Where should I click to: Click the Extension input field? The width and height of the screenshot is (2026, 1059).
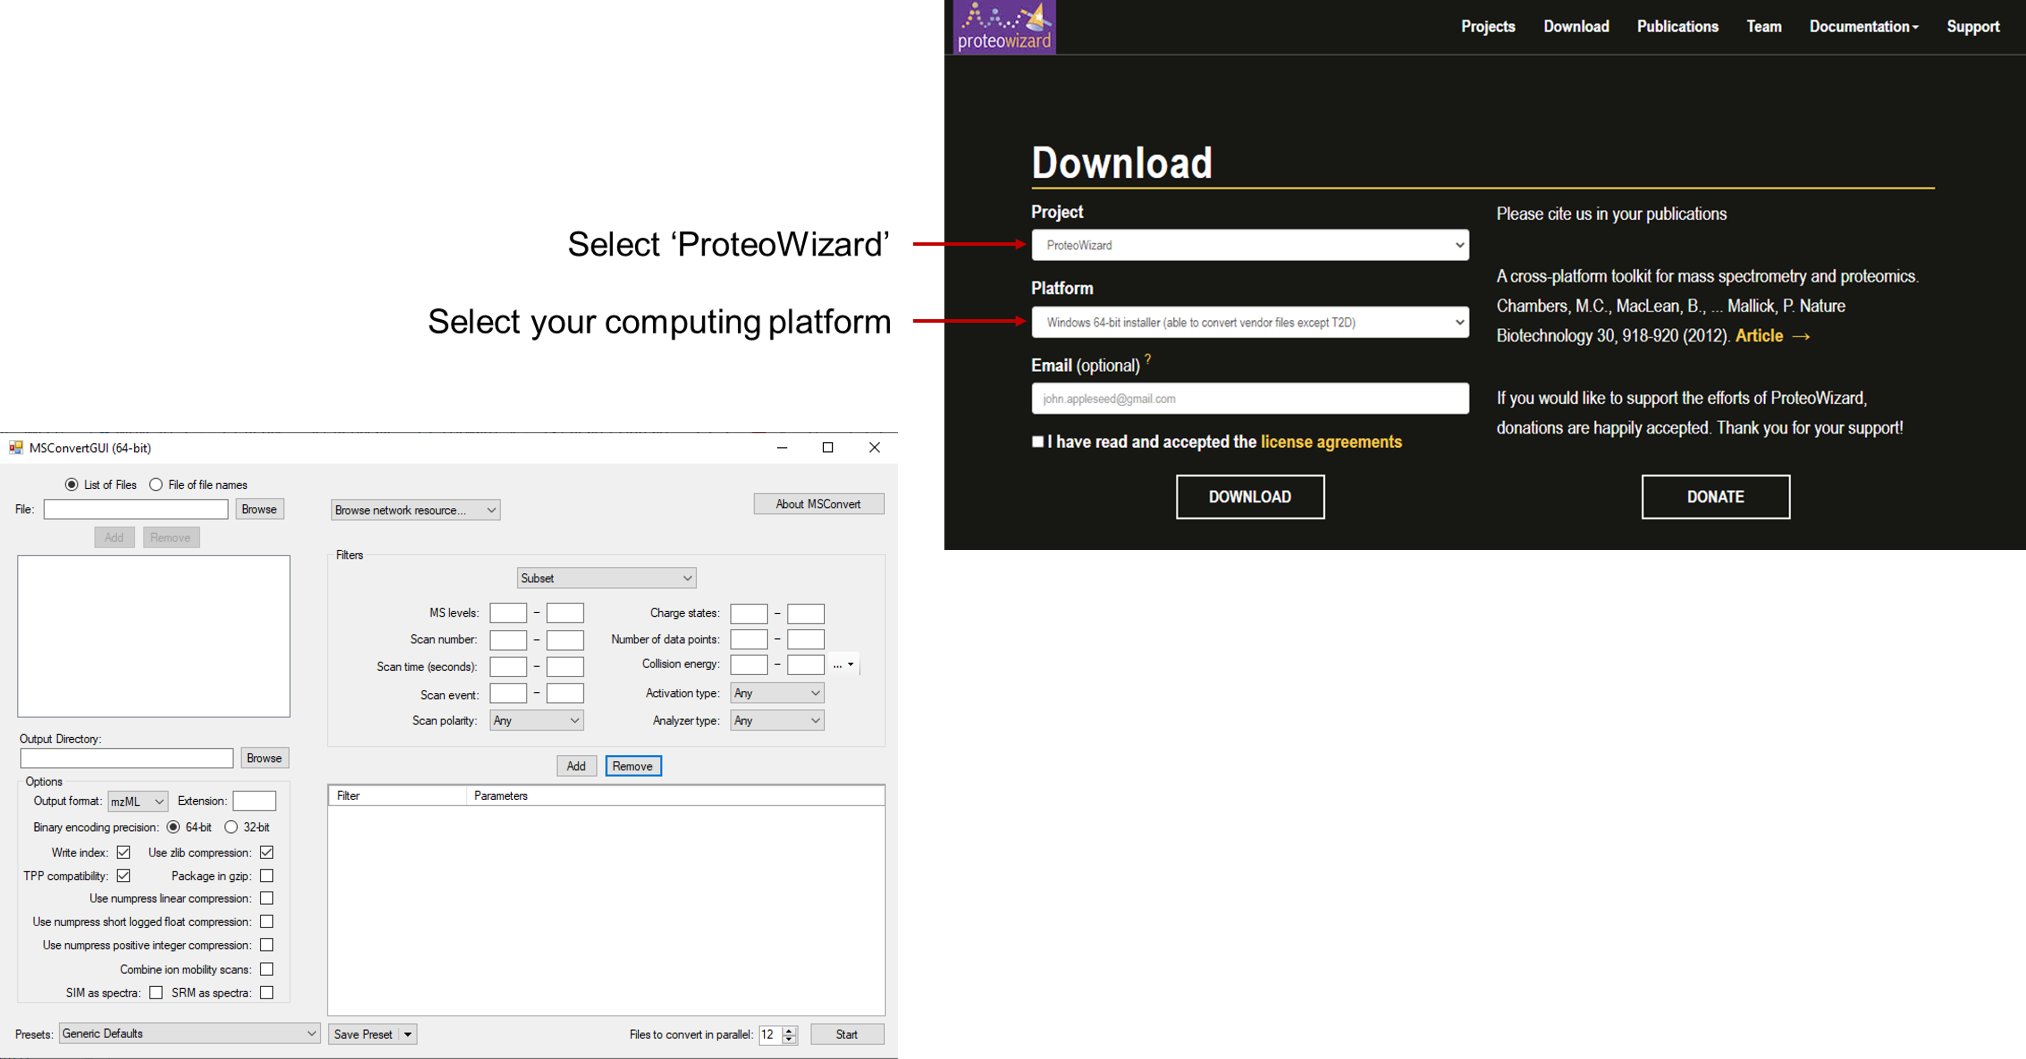(x=254, y=801)
